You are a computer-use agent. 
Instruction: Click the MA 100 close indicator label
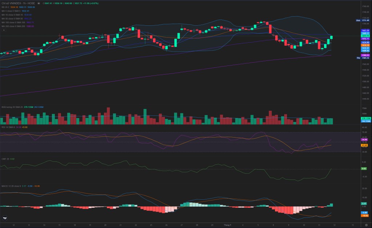pyautogui.click(x=13, y=22)
